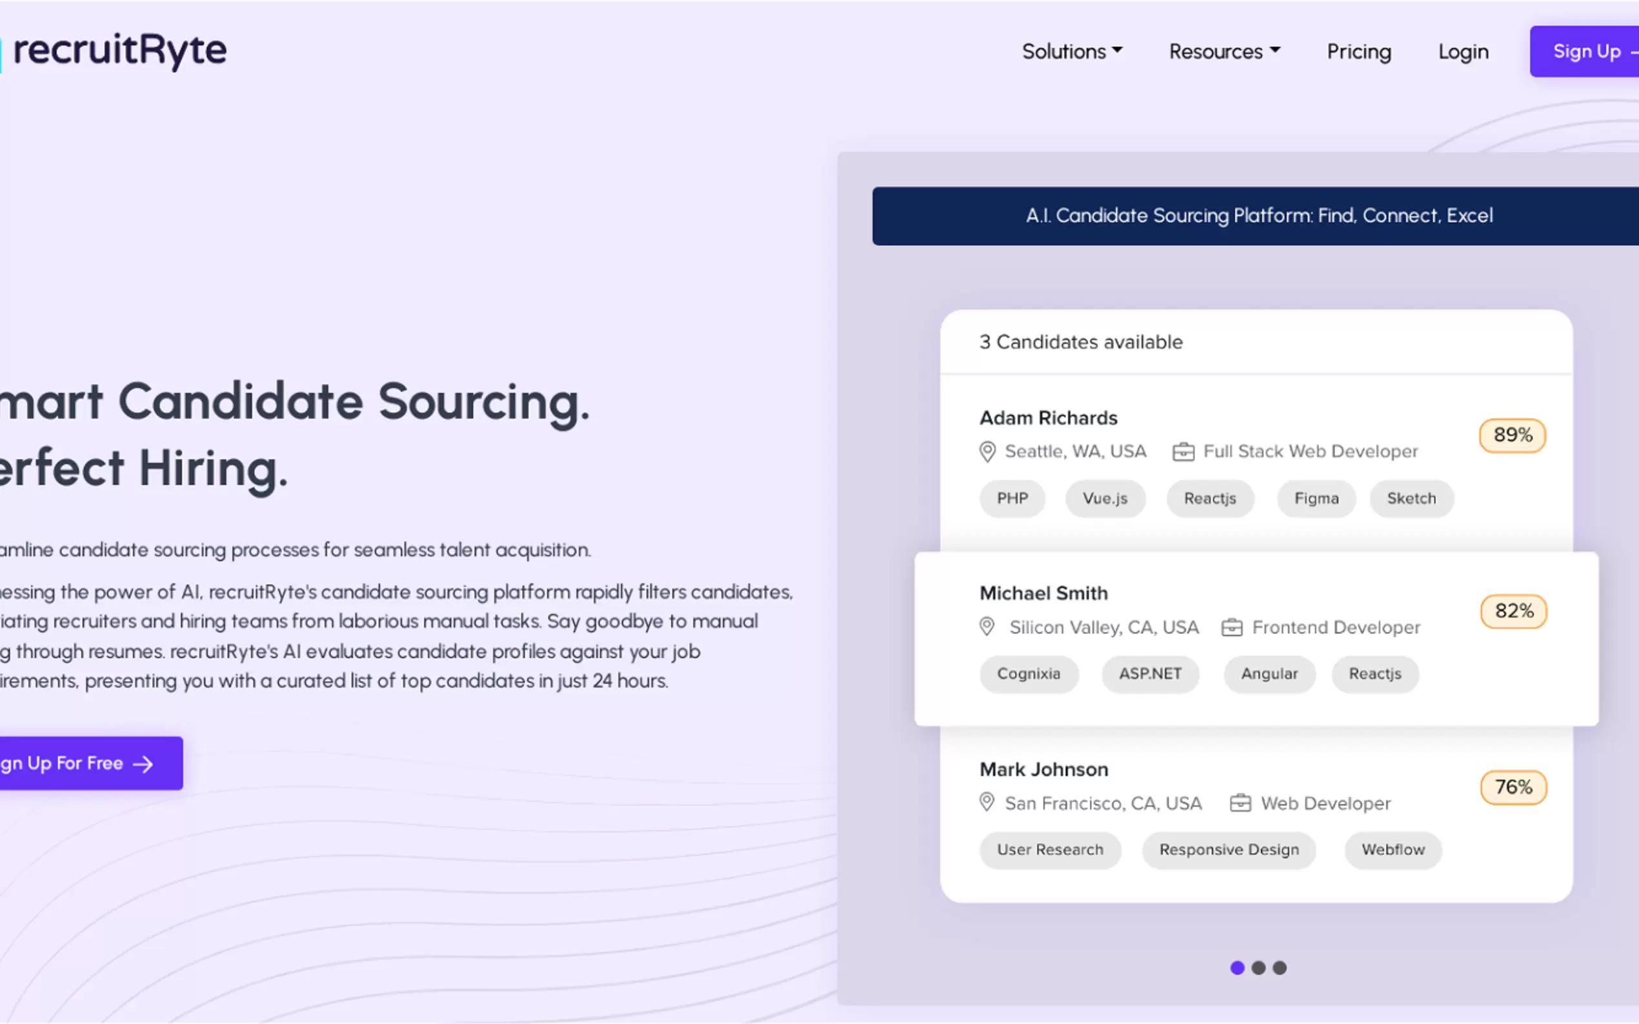Expand the Resources dropdown
1639x1024 pixels.
click(1224, 52)
